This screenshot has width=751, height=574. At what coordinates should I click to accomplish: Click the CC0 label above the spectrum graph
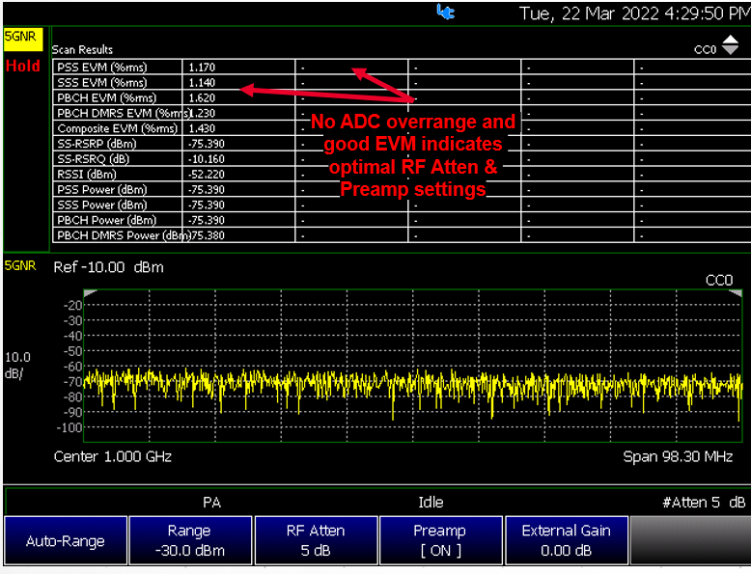click(x=719, y=280)
